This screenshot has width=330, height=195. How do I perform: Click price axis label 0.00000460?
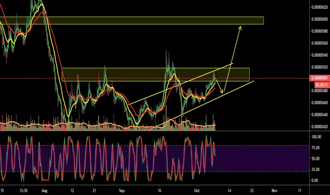(320, 103)
